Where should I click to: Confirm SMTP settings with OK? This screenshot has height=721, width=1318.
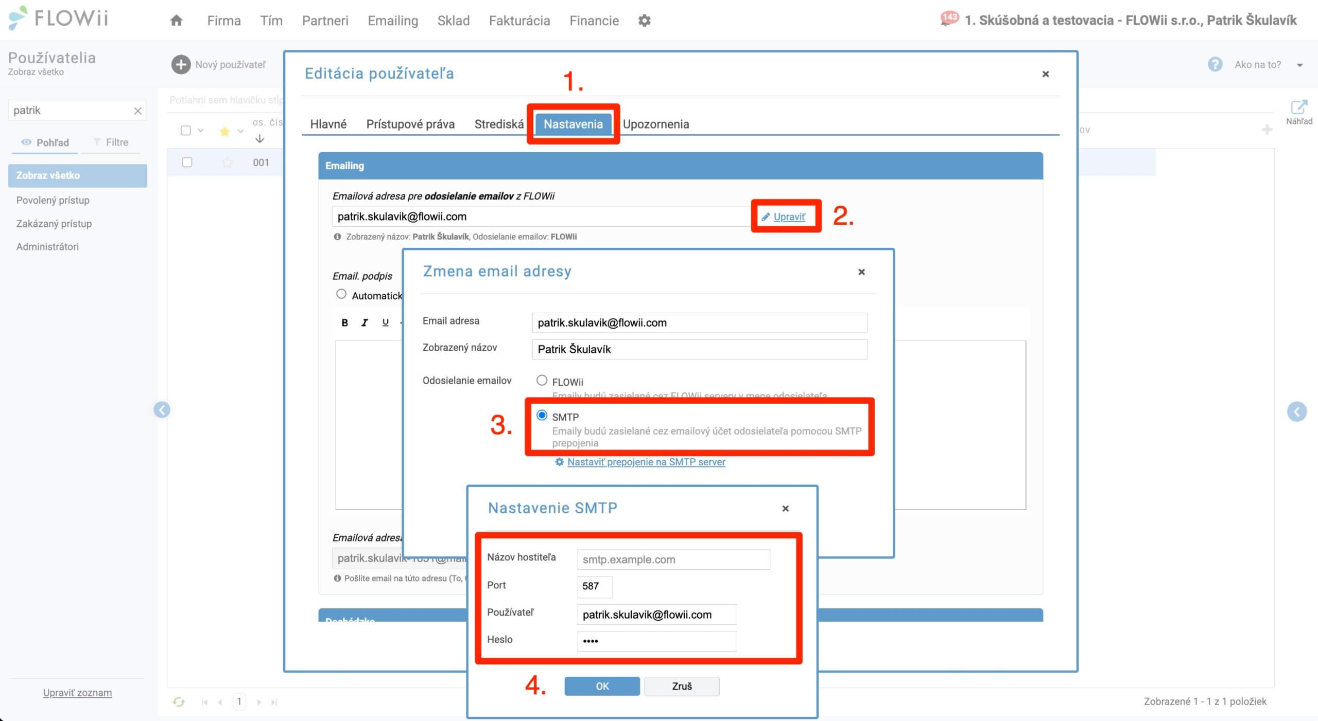[602, 686]
